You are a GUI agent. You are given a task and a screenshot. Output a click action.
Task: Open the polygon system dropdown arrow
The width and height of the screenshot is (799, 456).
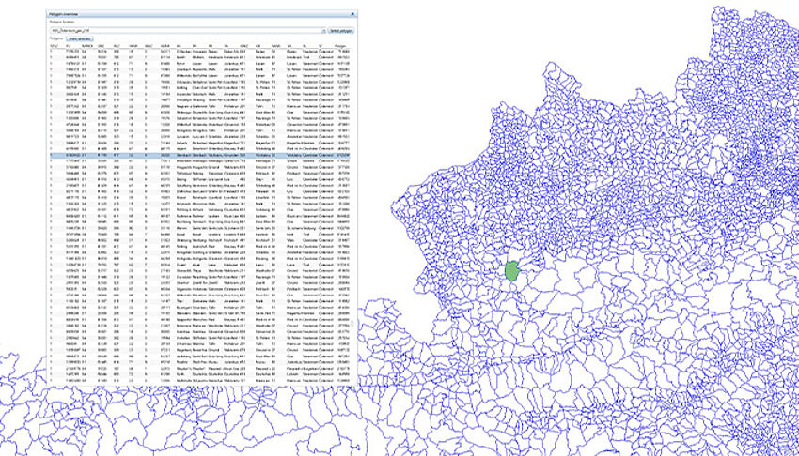[322, 31]
